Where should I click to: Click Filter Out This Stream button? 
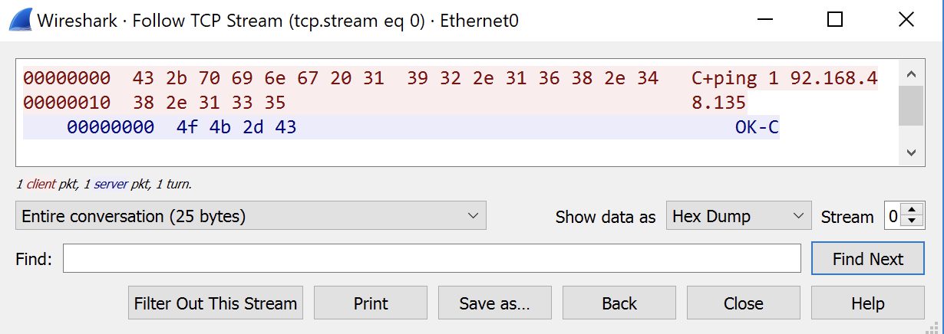[x=216, y=303]
